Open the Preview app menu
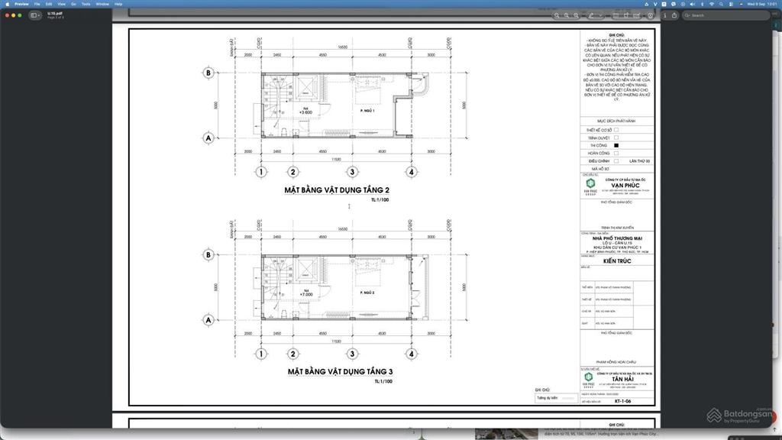Image resolution: width=782 pixels, height=440 pixels. 21,4
